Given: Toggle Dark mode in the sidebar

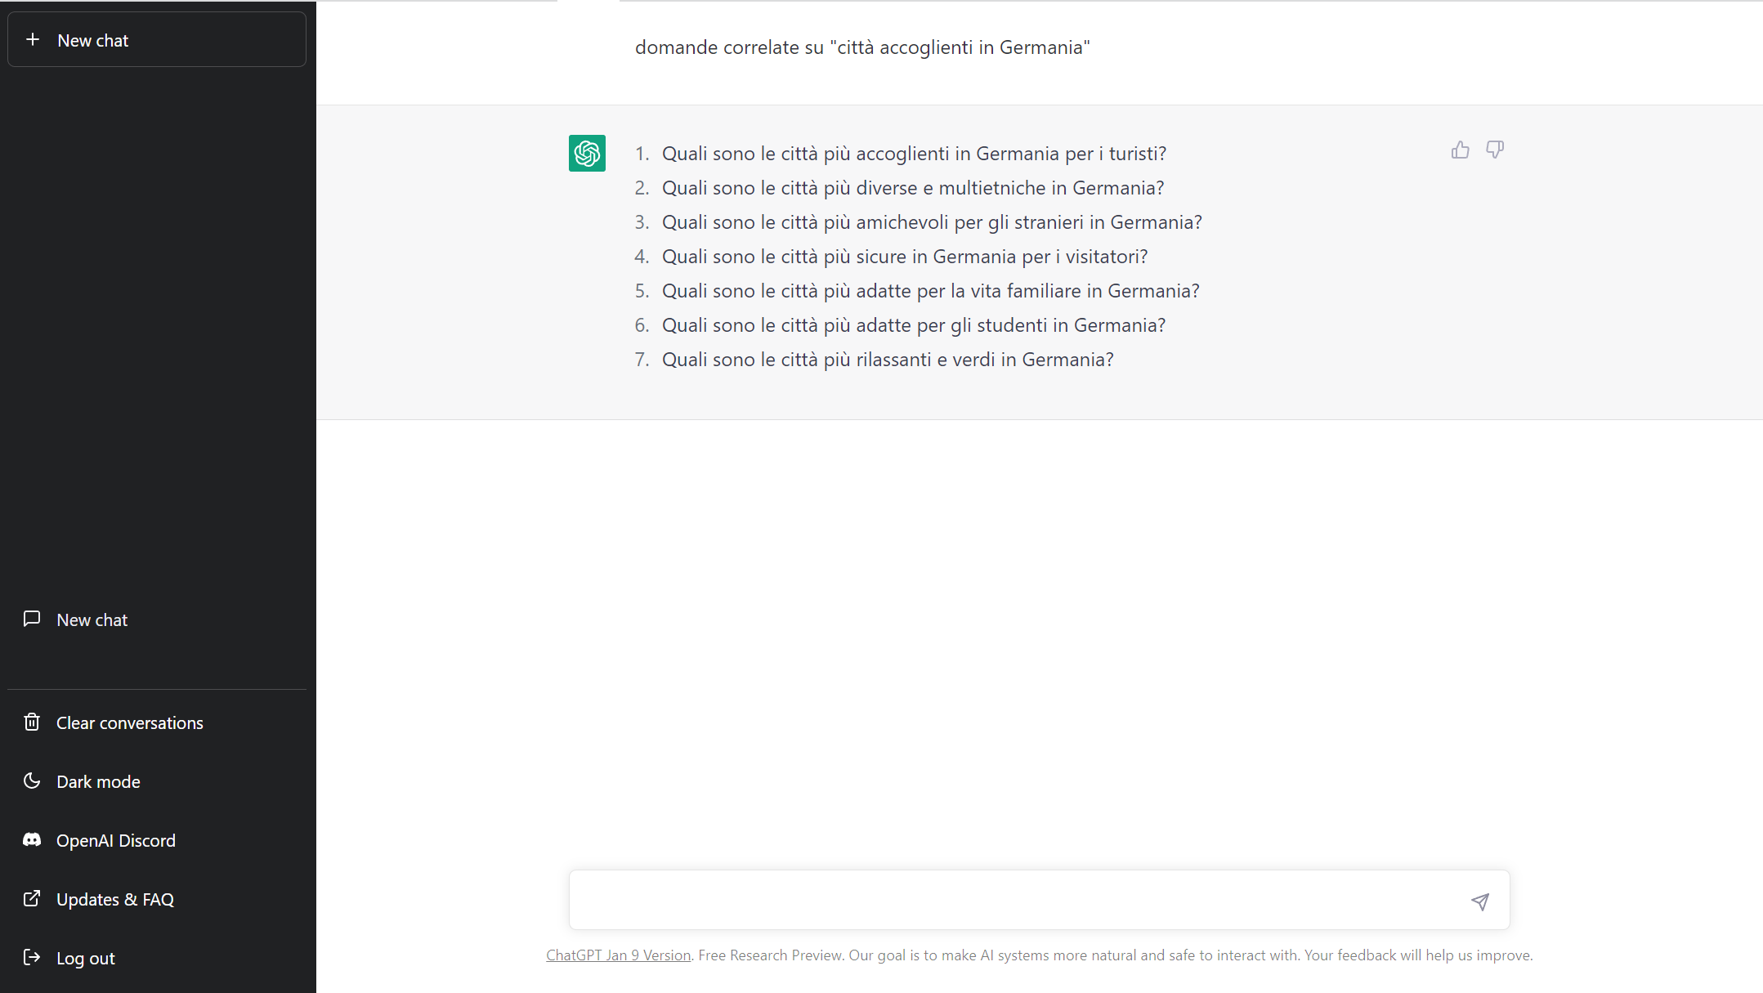Looking at the screenshot, I should (98, 781).
